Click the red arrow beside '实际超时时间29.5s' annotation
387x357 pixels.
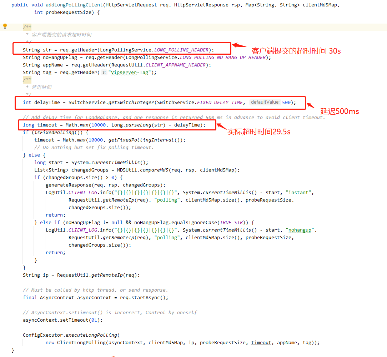click(221, 126)
